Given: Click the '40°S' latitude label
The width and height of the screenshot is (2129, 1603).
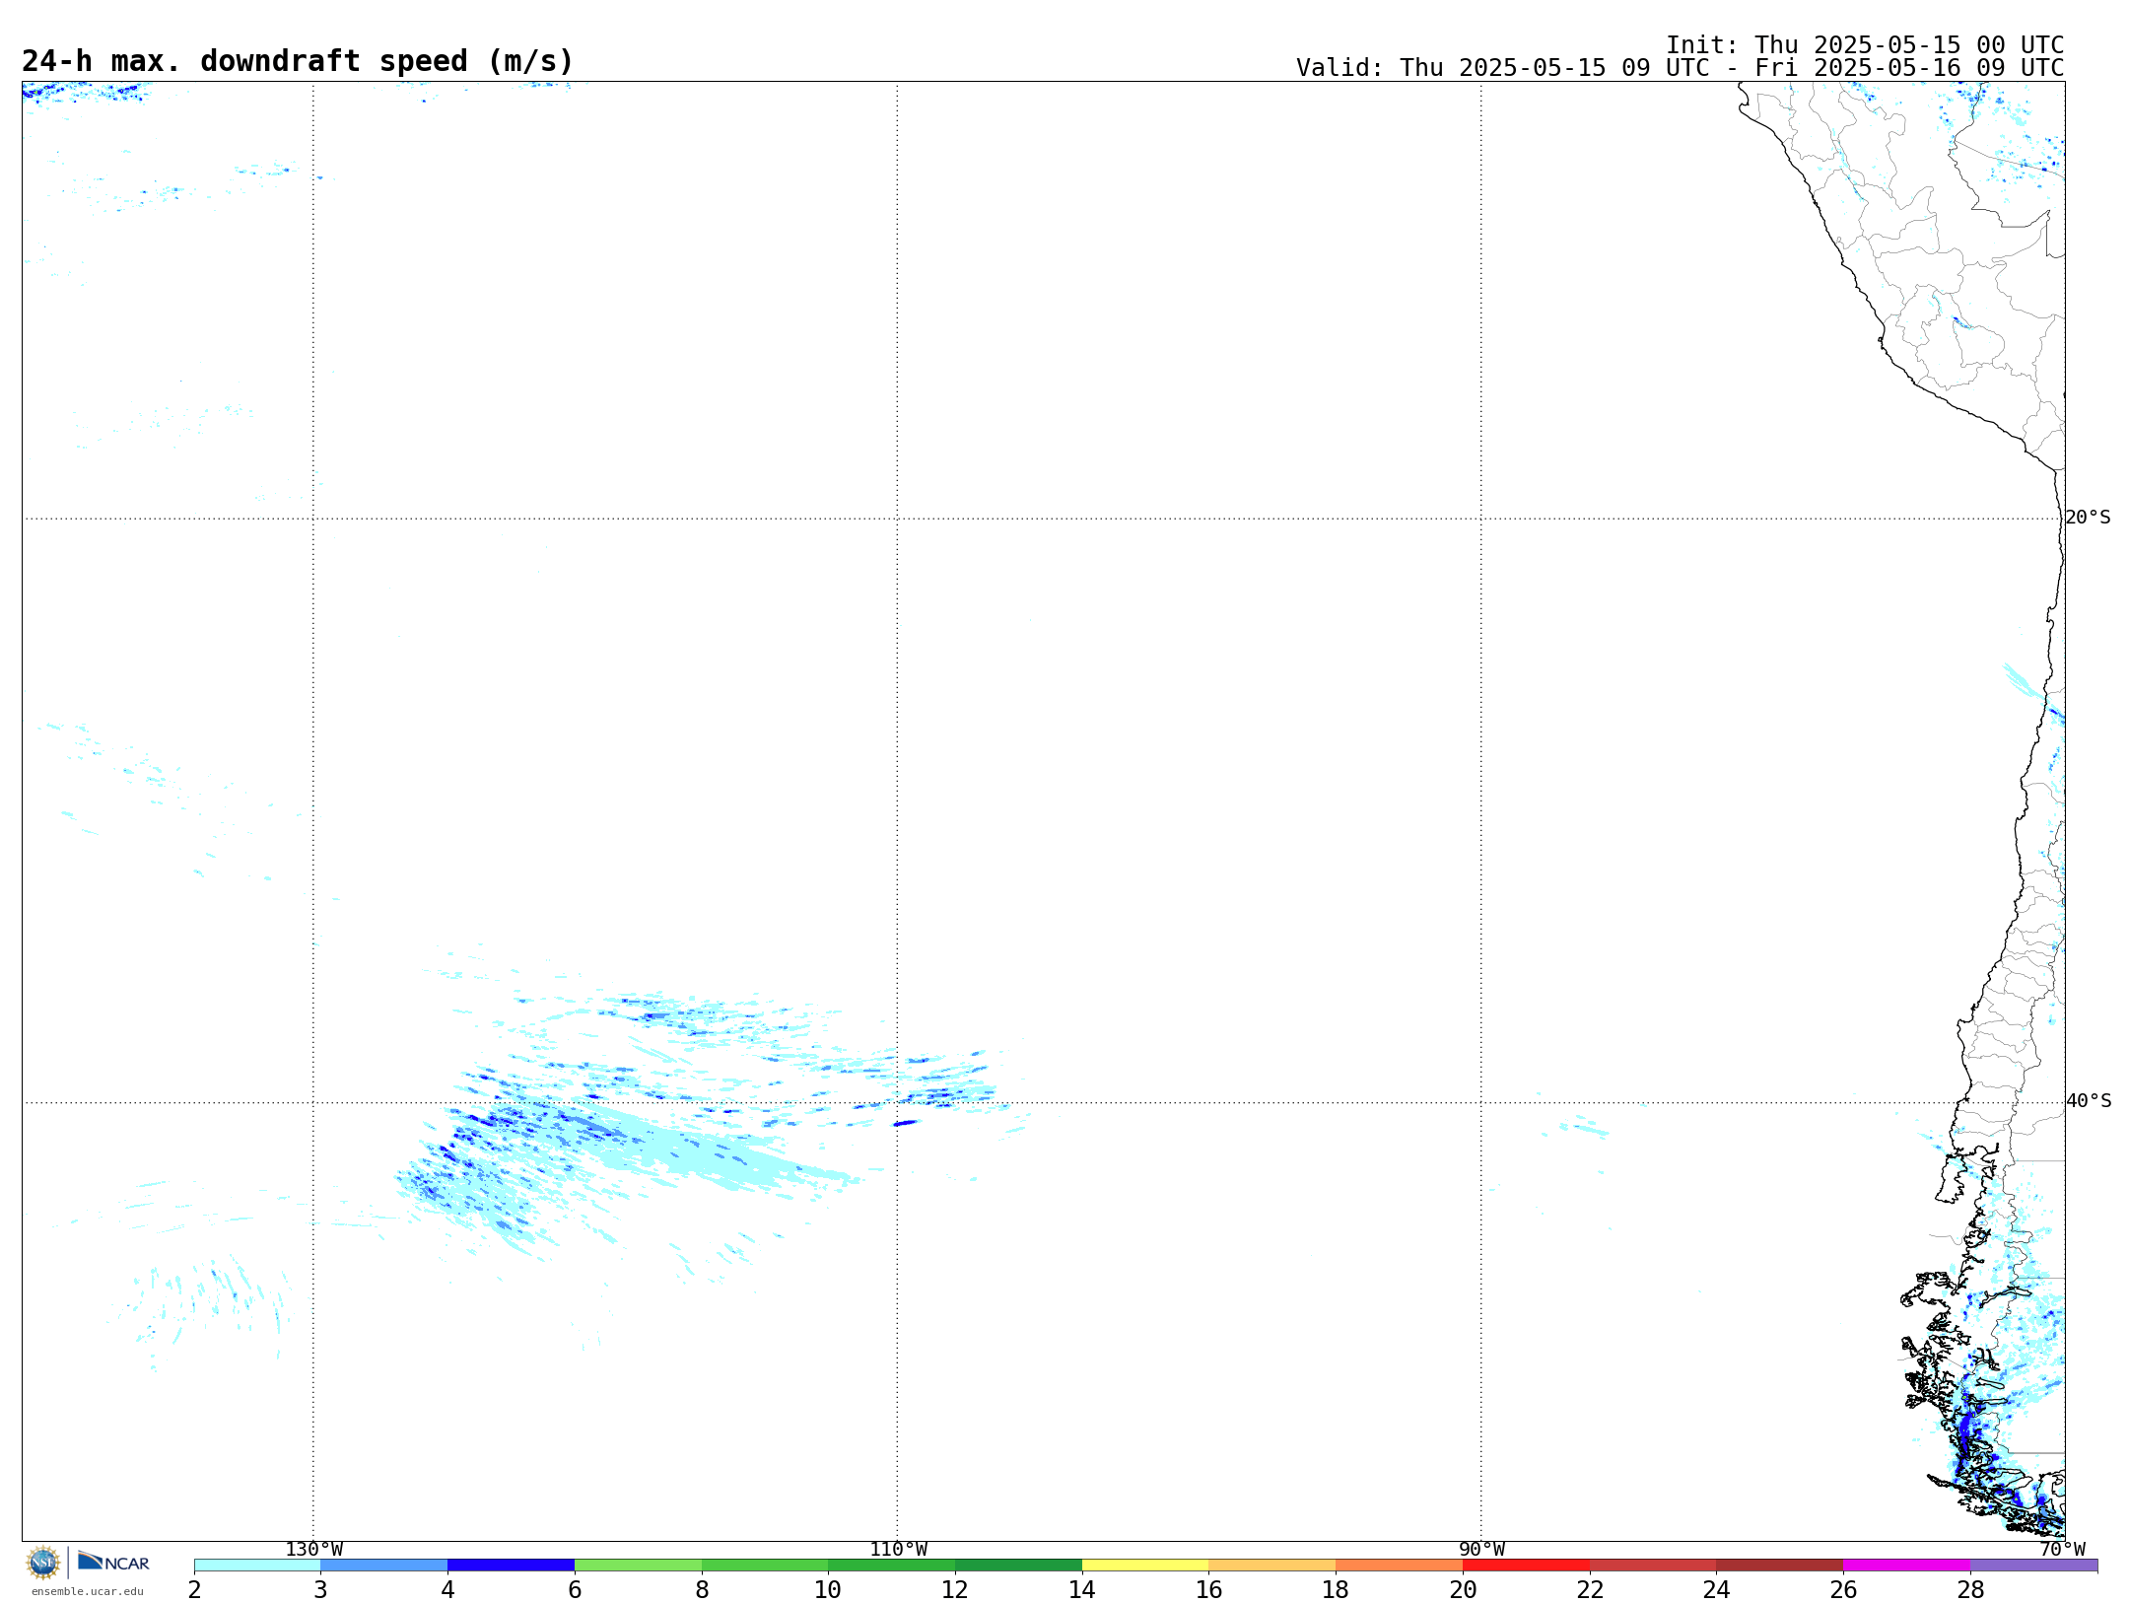Looking at the screenshot, I should pyautogui.click(x=2089, y=1101).
